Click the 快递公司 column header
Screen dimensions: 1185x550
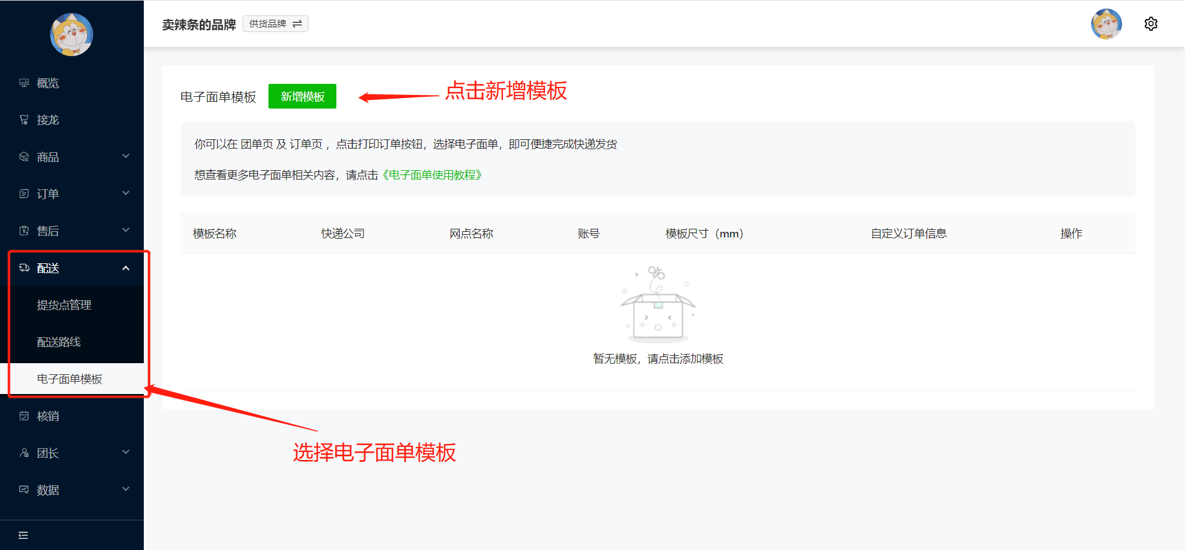click(343, 234)
